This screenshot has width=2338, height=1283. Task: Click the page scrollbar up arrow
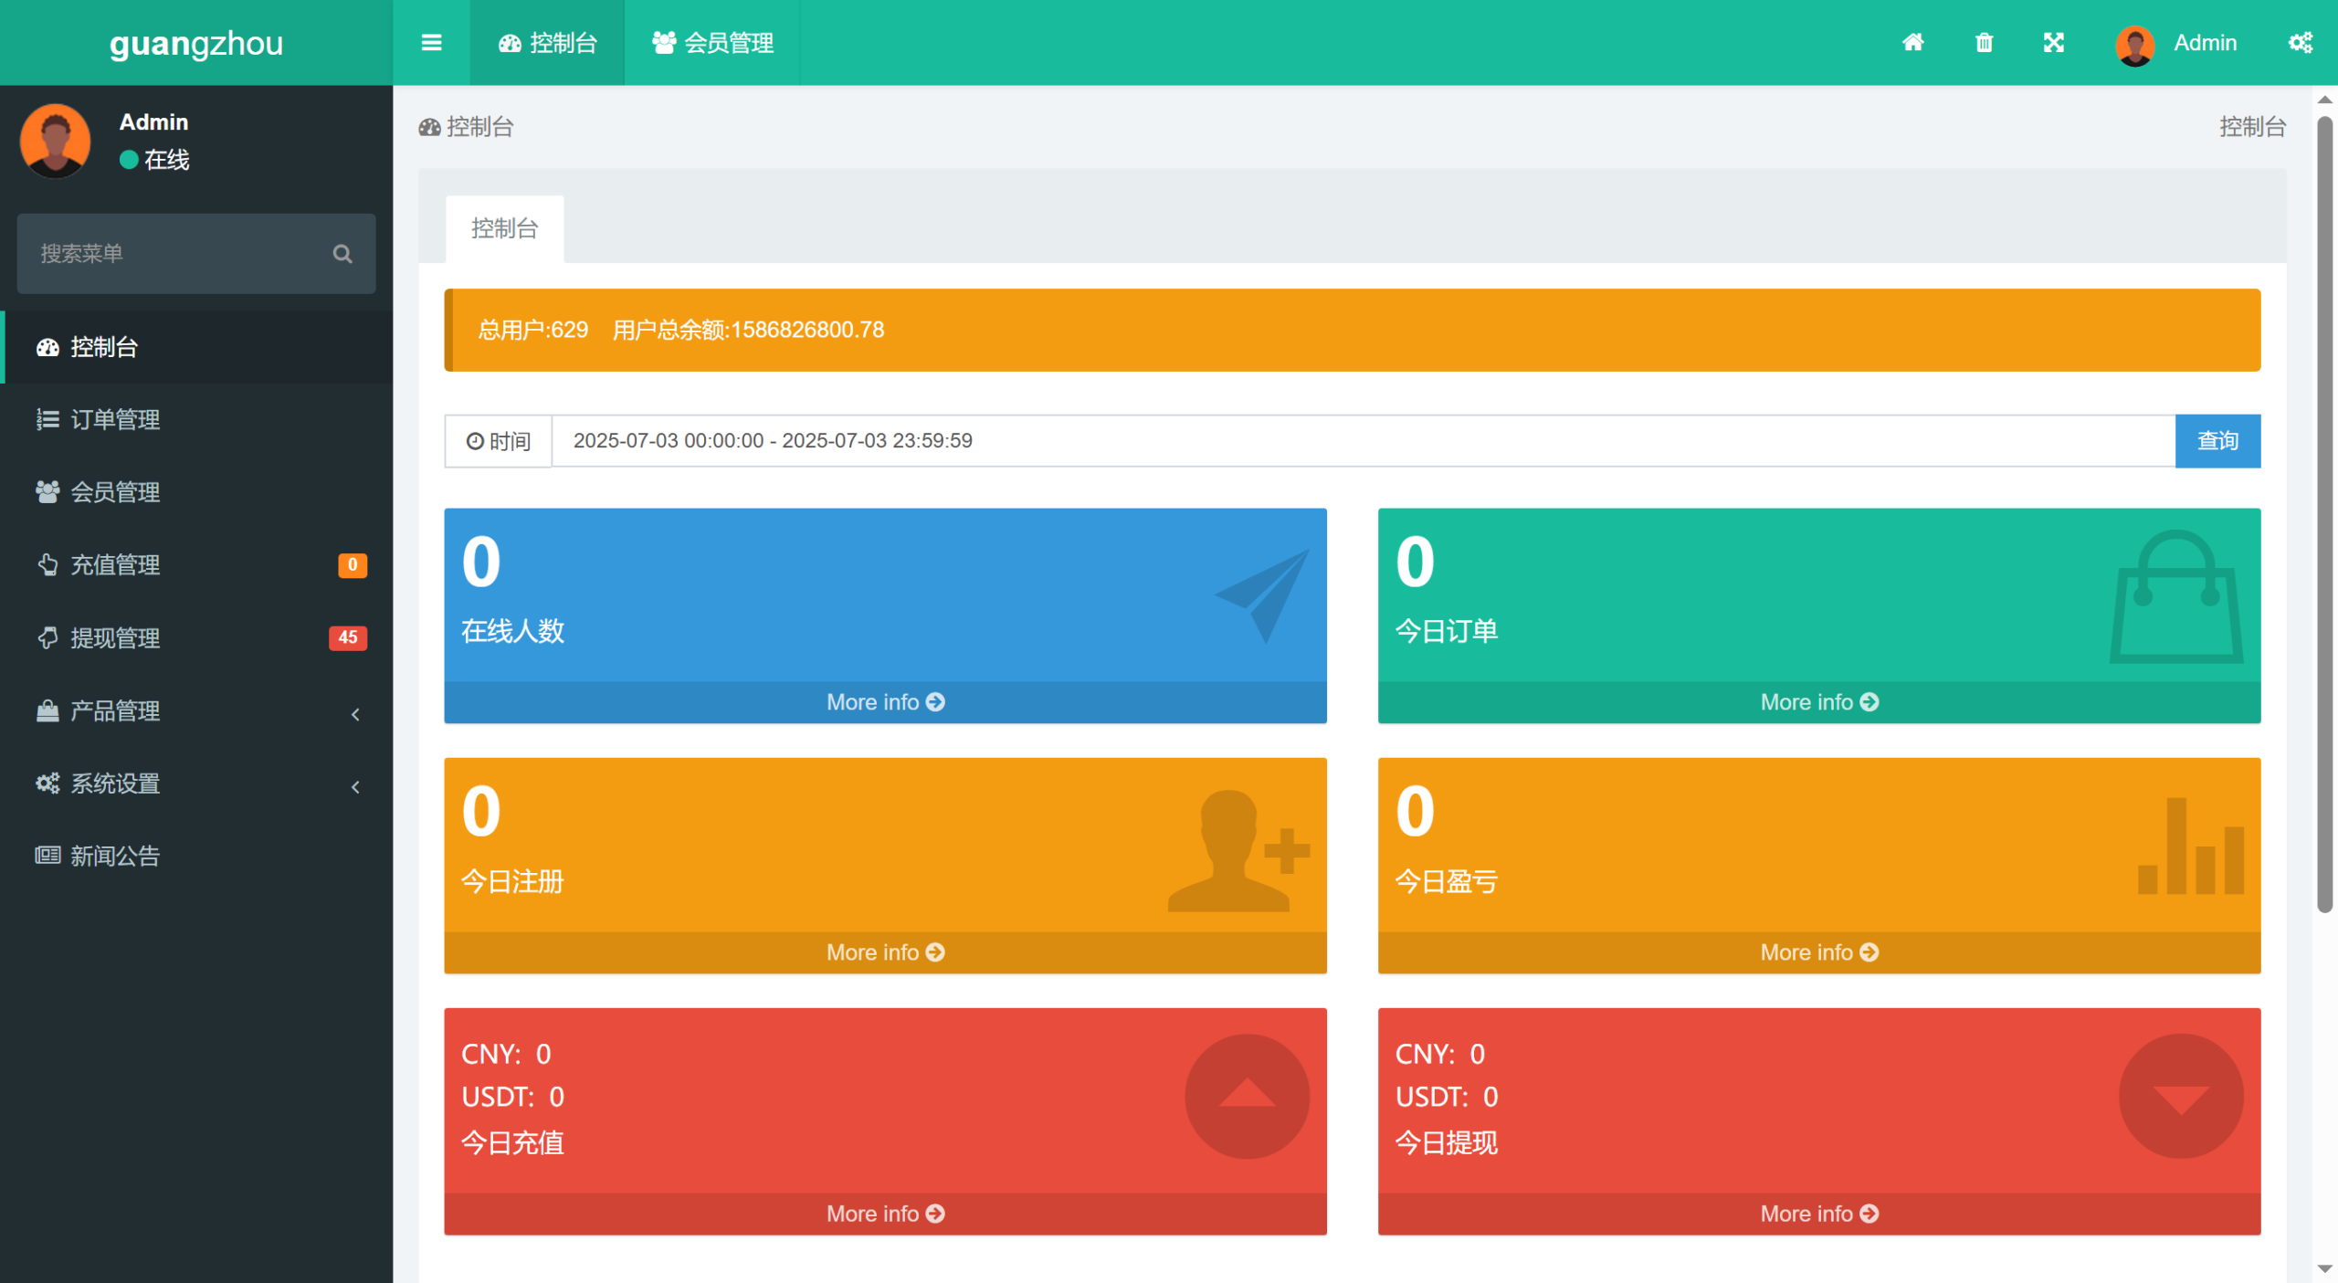tap(2325, 100)
